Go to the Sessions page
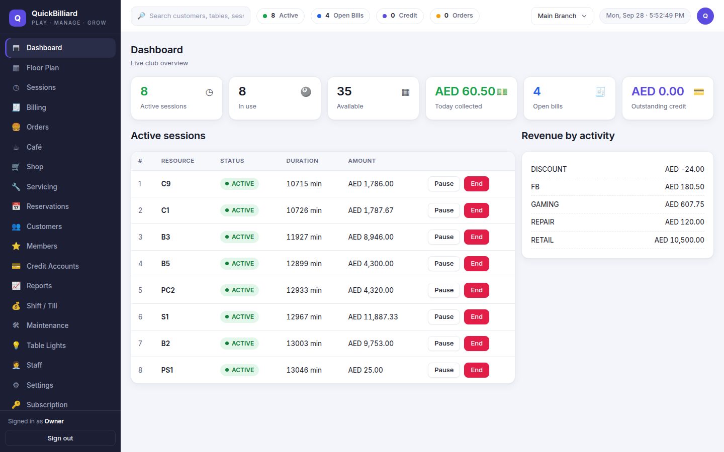This screenshot has width=724, height=452. click(60, 87)
